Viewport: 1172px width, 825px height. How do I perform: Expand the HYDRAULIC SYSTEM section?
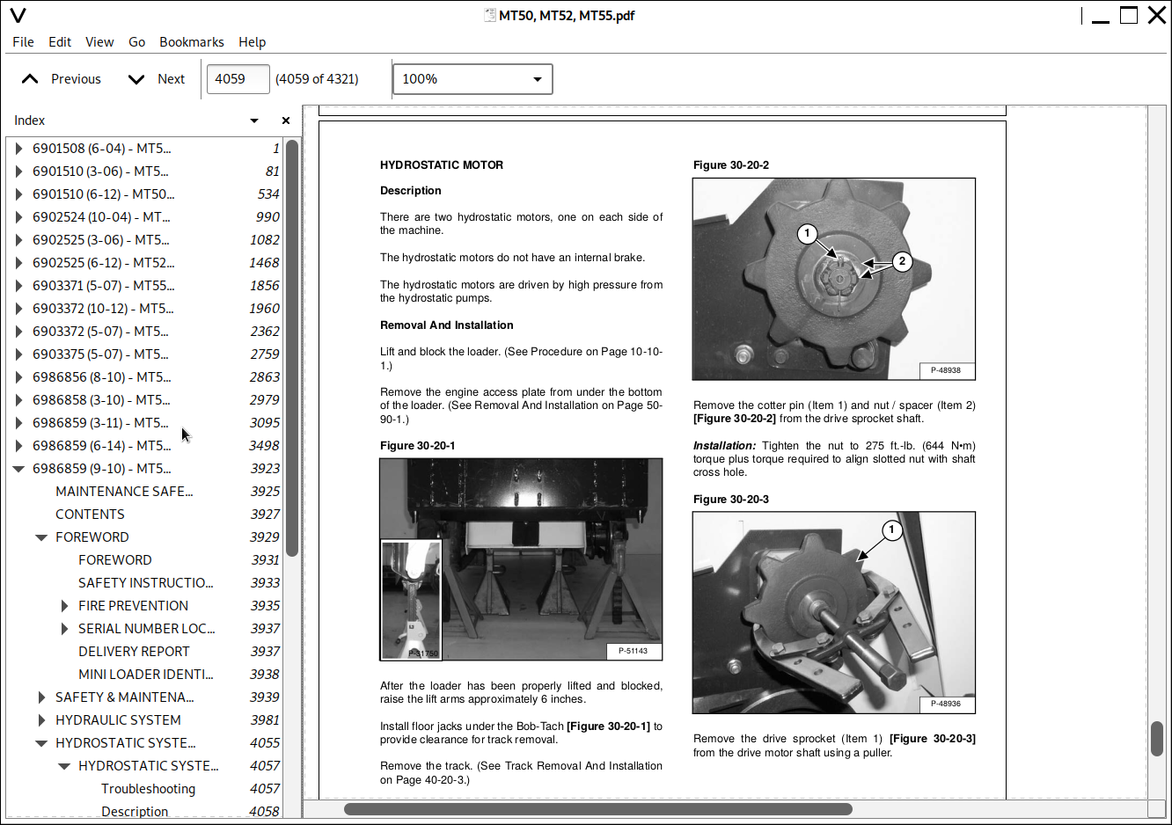41,720
